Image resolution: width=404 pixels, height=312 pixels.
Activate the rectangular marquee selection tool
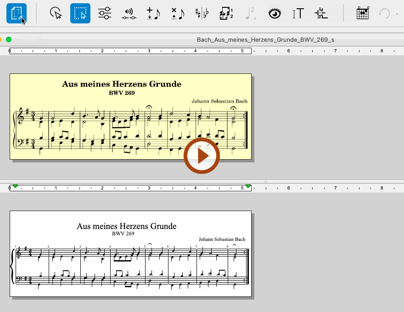point(80,13)
